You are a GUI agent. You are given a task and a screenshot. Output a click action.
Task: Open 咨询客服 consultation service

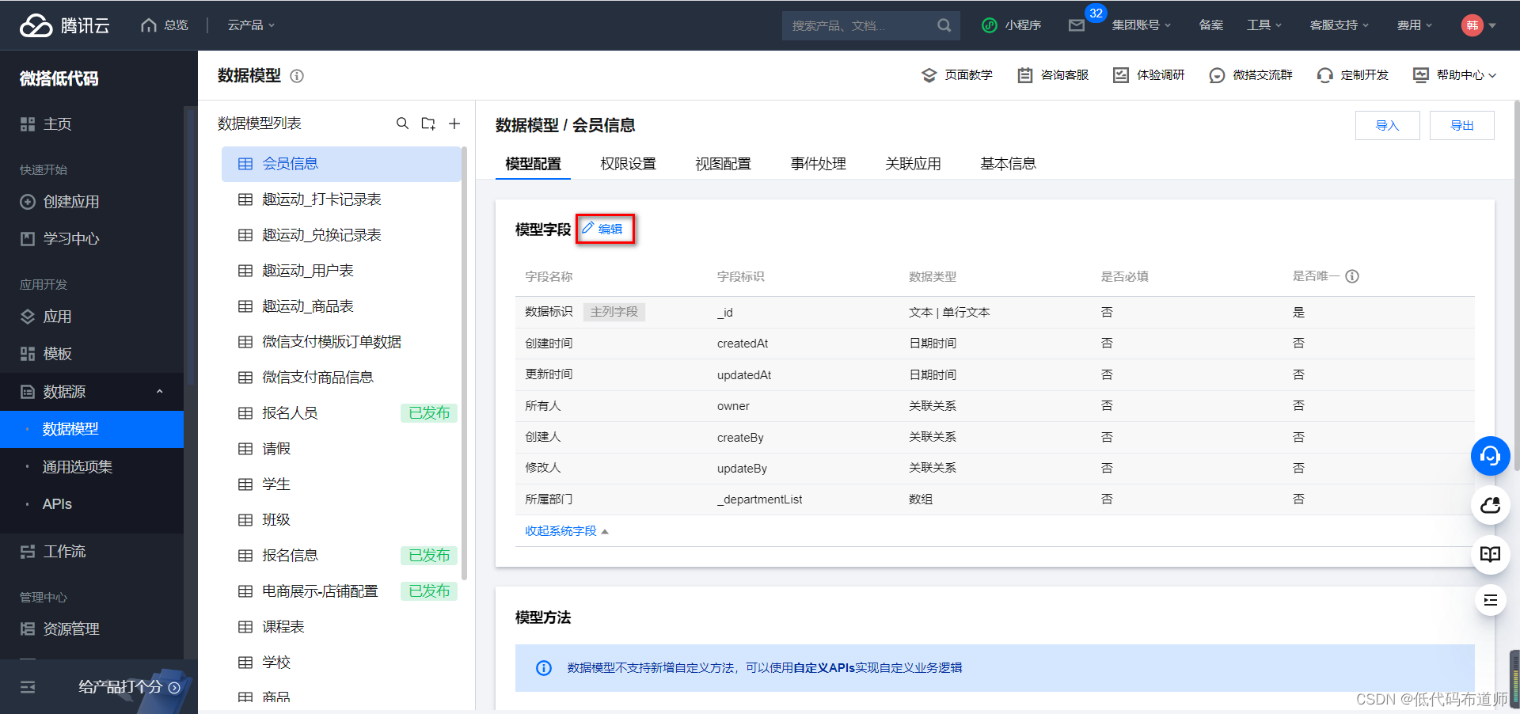[x=1053, y=75]
